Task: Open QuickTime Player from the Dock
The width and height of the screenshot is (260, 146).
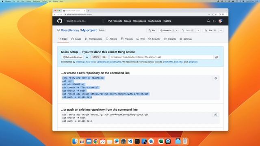Action: tap(168, 141)
